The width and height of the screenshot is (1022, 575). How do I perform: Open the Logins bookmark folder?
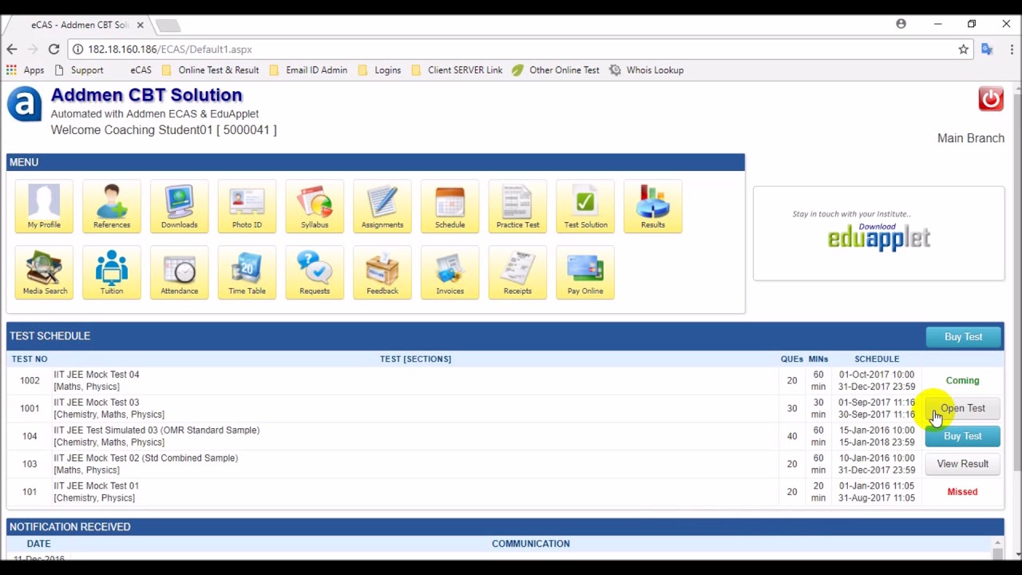(x=379, y=70)
